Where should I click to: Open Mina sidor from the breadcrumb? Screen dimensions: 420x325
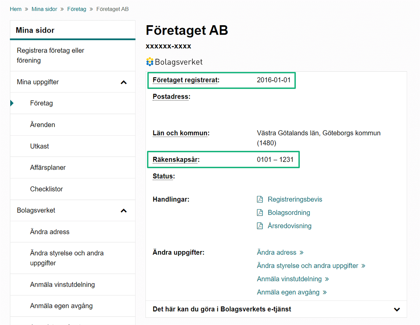point(44,9)
